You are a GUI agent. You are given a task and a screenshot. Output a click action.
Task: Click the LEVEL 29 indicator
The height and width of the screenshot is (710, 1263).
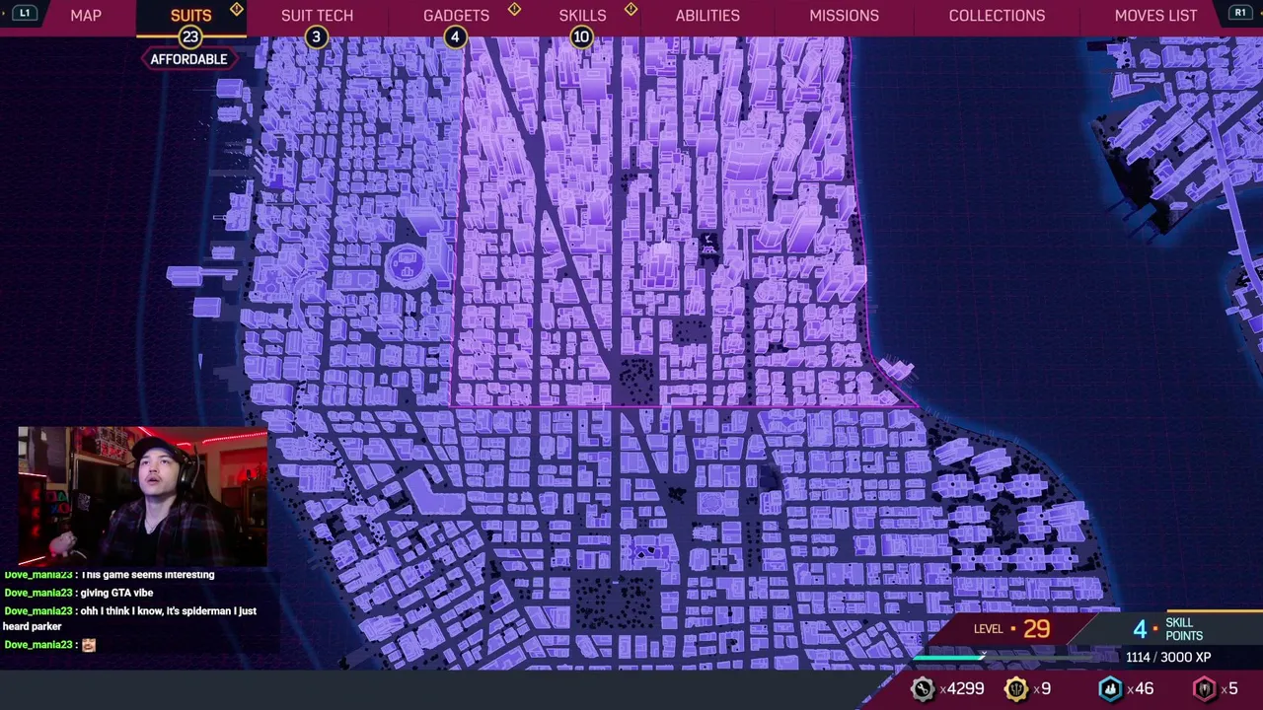[x=1011, y=629]
